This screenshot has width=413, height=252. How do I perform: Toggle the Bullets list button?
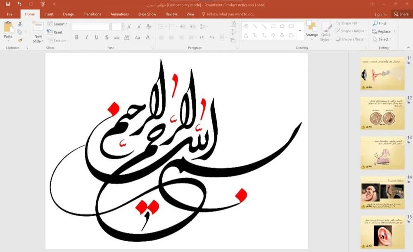162,26
